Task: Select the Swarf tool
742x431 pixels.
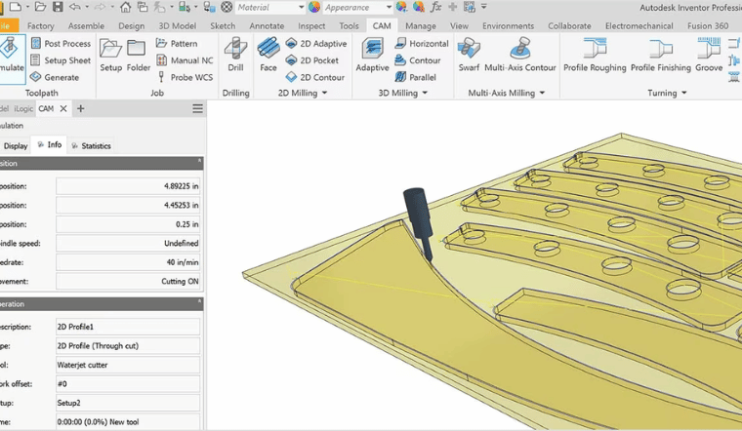Action: [x=469, y=56]
